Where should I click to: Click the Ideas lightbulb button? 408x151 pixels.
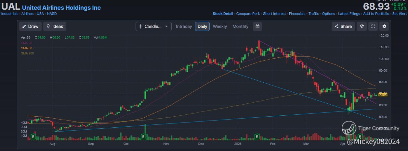pyautogui.click(x=55, y=26)
